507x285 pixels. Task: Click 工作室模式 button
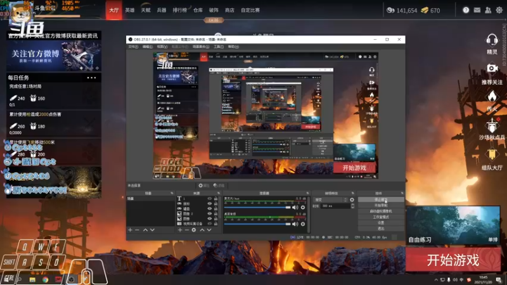[381, 217]
